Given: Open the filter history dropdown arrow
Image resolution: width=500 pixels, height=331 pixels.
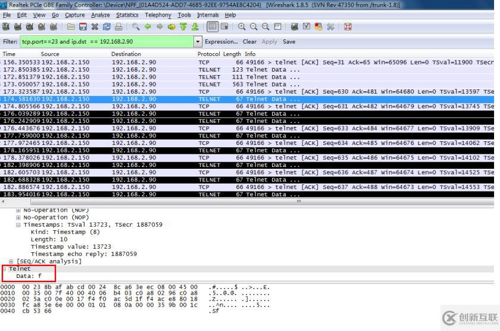Looking at the screenshot, I should [x=198, y=42].
